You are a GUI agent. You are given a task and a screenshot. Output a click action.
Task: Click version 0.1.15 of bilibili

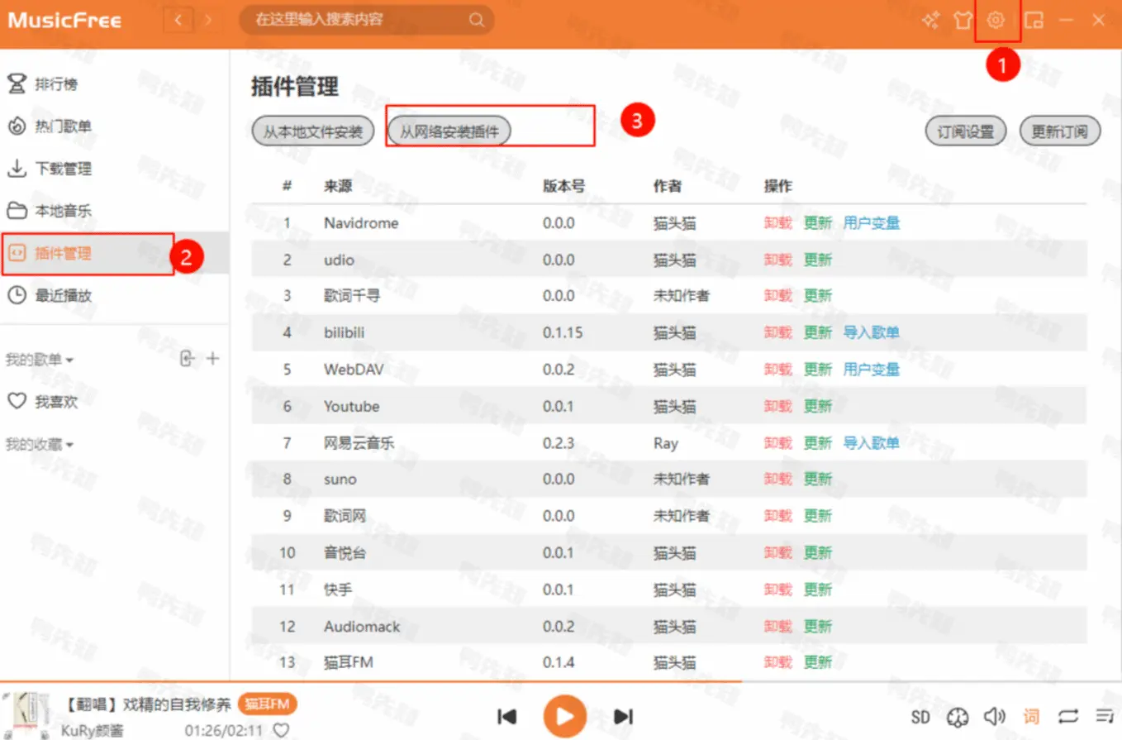tap(563, 332)
